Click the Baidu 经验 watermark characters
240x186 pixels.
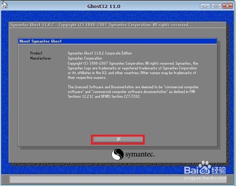218,170
